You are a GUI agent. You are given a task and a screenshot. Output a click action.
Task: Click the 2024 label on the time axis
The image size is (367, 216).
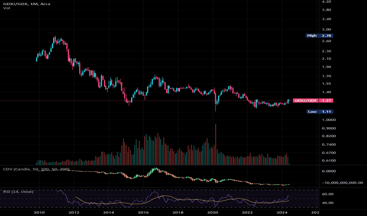point(282,212)
